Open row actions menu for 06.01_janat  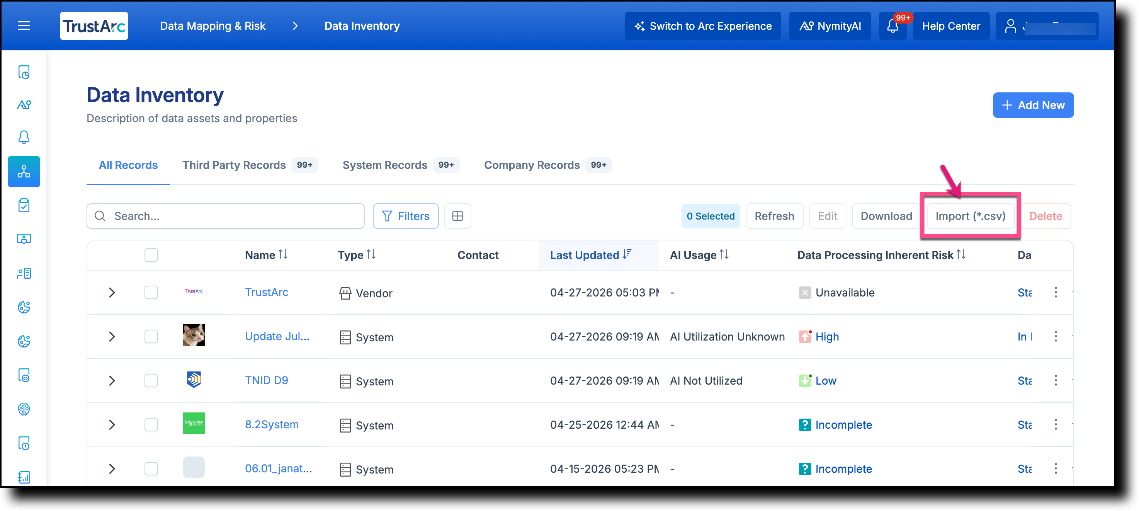coord(1056,469)
